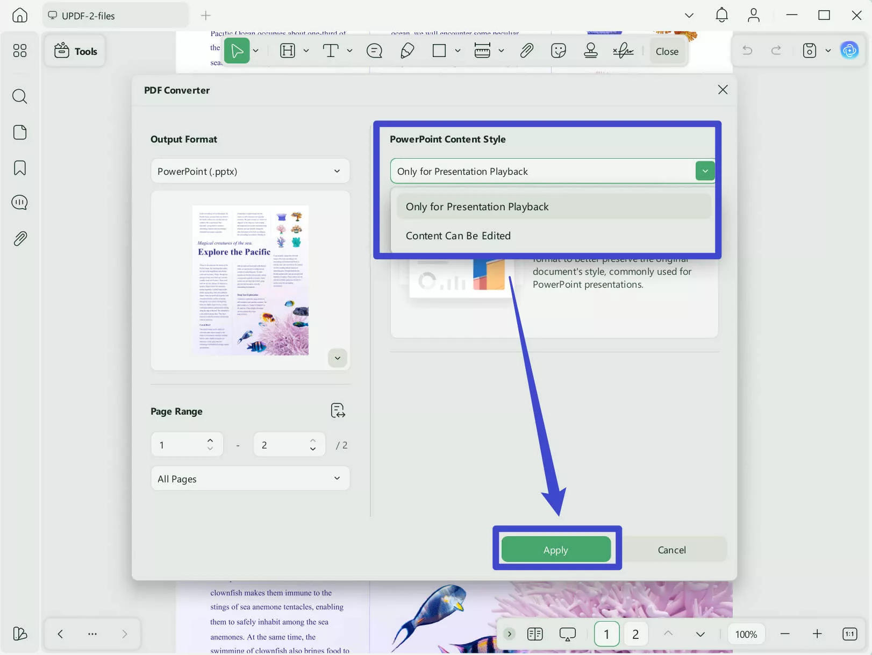Screen dimensions: 872x655
Task: Open the comment bubble tool
Action: click(374, 51)
